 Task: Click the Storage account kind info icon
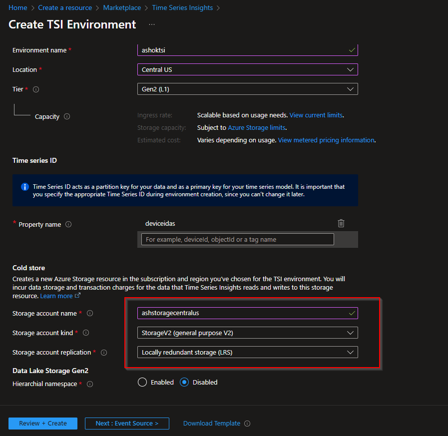[x=86, y=333]
